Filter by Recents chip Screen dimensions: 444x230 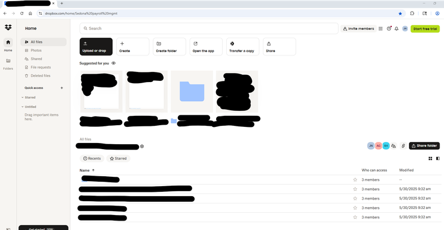92,159
